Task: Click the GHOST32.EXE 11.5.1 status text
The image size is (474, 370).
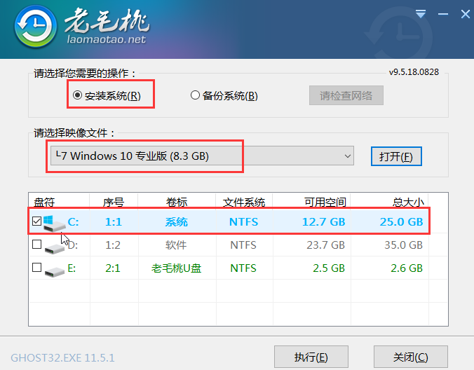Action: click(x=62, y=358)
